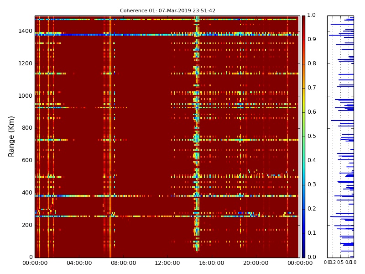The height and width of the screenshot is (274, 365).
Task: Click the colorbar 0.3 tick label
Action: coord(312,184)
